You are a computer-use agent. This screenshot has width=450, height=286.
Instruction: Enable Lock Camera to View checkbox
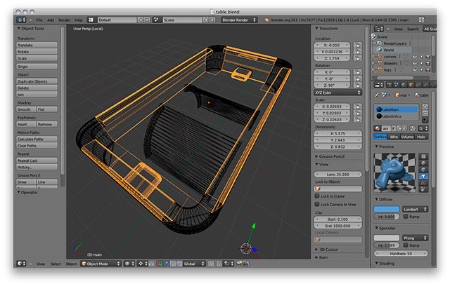pyautogui.click(x=316, y=203)
